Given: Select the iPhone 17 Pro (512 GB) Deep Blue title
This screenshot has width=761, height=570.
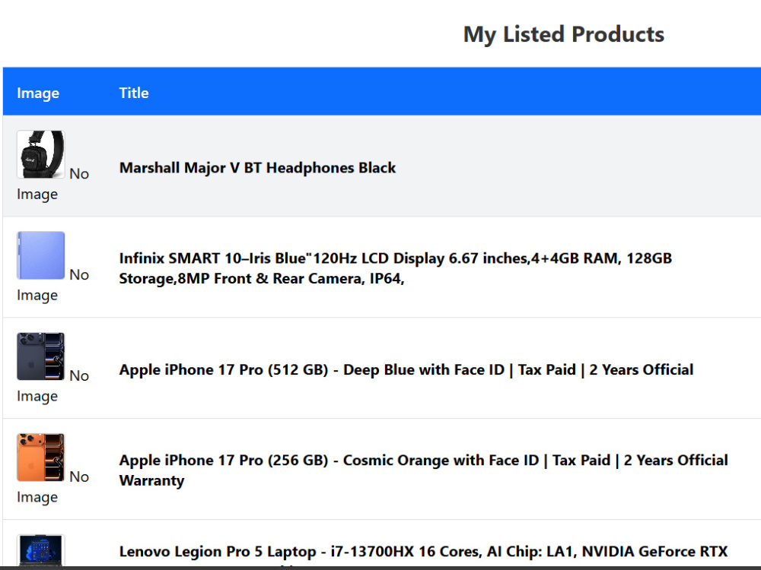Looking at the screenshot, I should pos(406,370).
